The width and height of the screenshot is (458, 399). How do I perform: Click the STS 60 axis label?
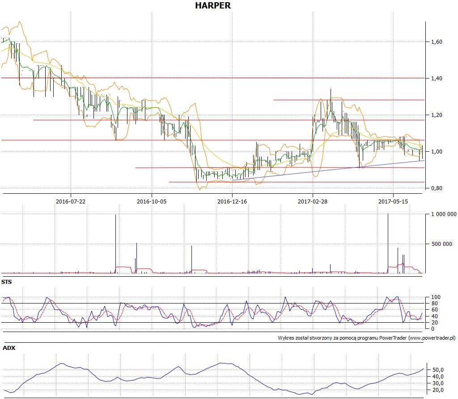435,310
